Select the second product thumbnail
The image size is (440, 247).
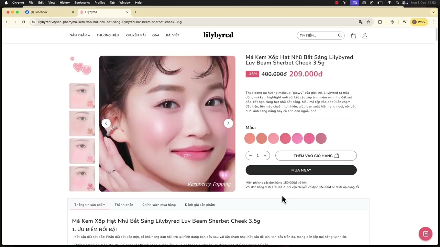82,96
